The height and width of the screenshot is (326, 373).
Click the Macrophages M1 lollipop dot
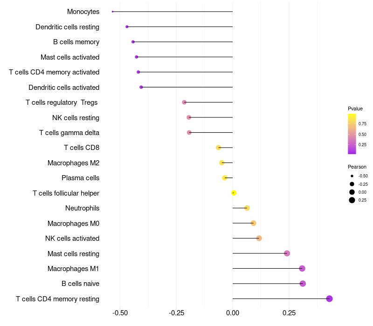(302, 269)
